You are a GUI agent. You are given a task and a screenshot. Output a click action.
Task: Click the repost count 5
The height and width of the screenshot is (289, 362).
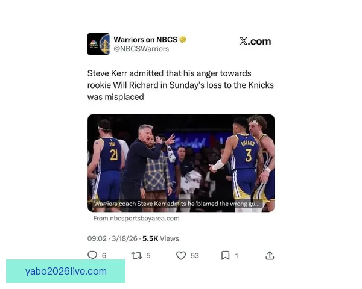[x=148, y=255]
